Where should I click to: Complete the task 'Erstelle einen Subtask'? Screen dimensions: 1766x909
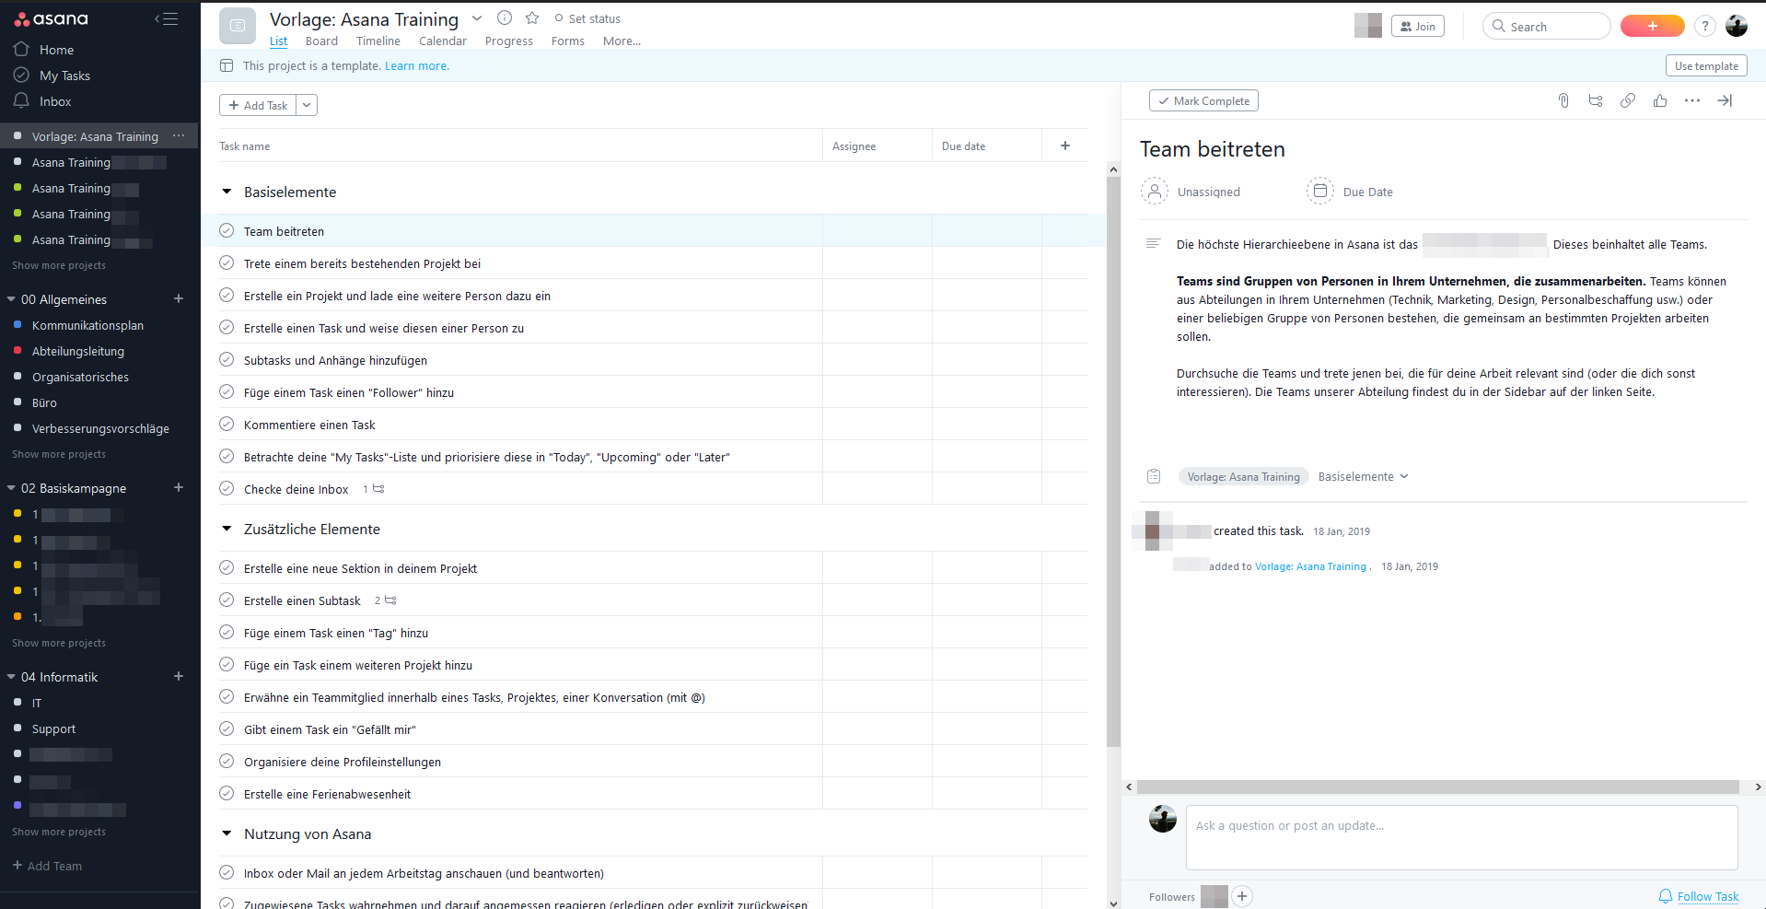[227, 600]
